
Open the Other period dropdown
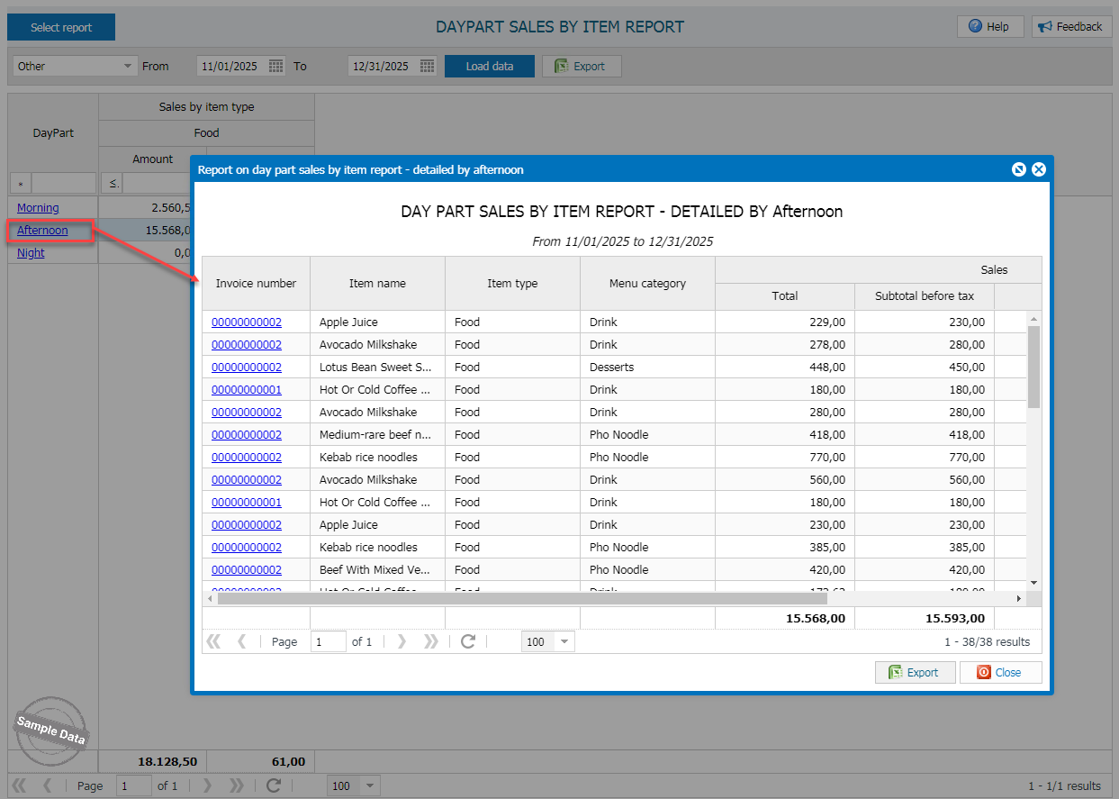tap(127, 66)
